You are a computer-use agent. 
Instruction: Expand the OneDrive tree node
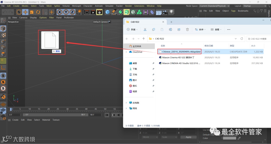126,52
